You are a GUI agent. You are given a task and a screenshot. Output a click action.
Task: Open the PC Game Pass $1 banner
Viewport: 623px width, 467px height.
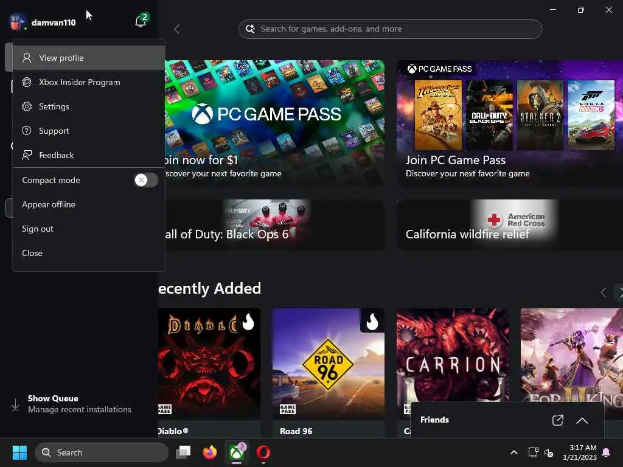tap(274, 123)
